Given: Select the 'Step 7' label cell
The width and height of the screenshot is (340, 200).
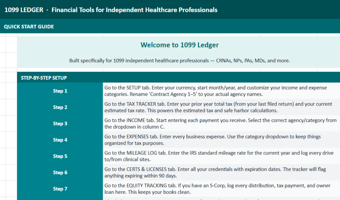Looking at the screenshot, I should click(x=60, y=189).
